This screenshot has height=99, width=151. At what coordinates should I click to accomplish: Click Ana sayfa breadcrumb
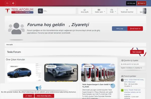(x=10, y=45)
